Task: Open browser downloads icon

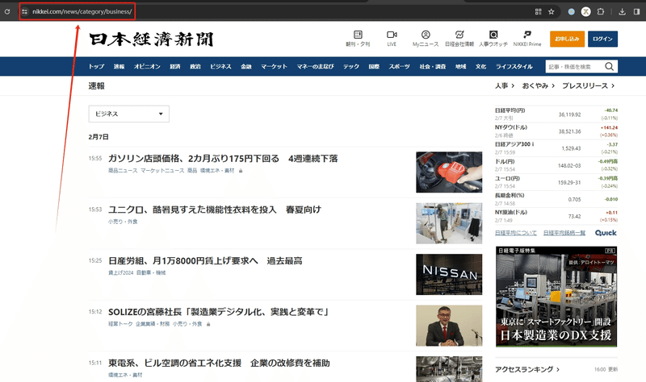Action: pyautogui.click(x=622, y=11)
